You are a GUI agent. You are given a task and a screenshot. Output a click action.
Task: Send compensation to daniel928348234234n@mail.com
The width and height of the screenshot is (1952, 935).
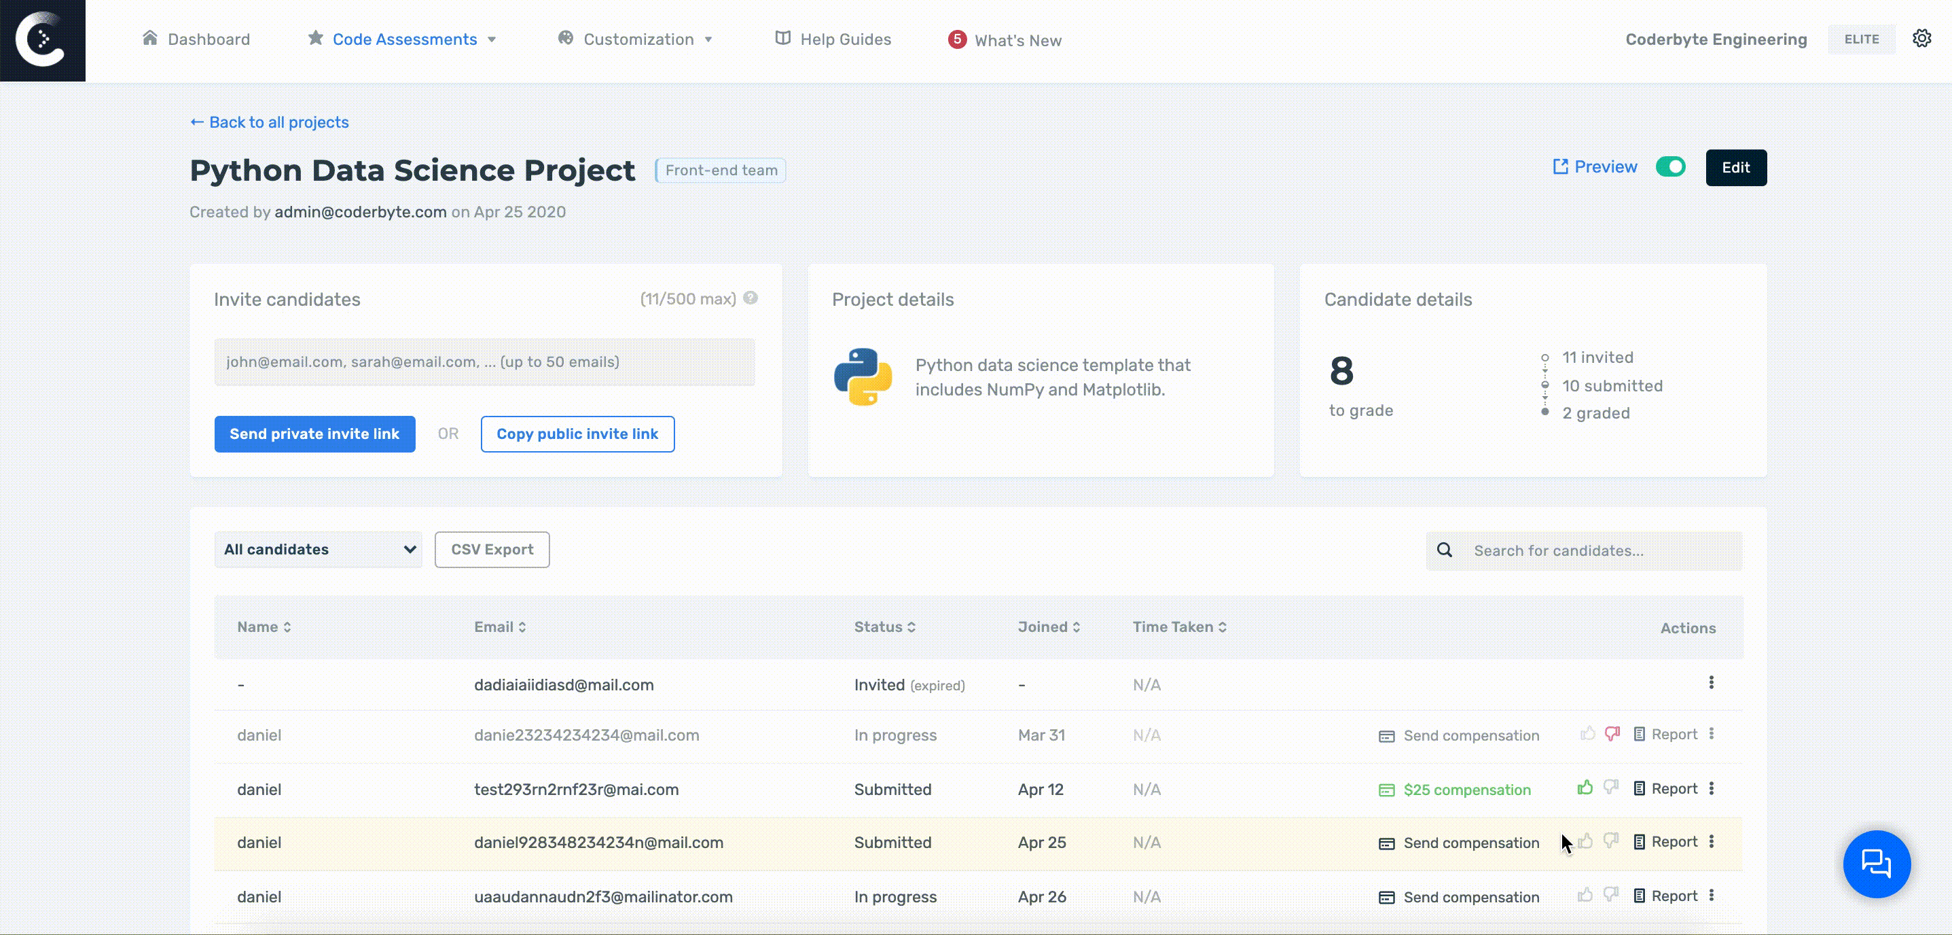1459,843
